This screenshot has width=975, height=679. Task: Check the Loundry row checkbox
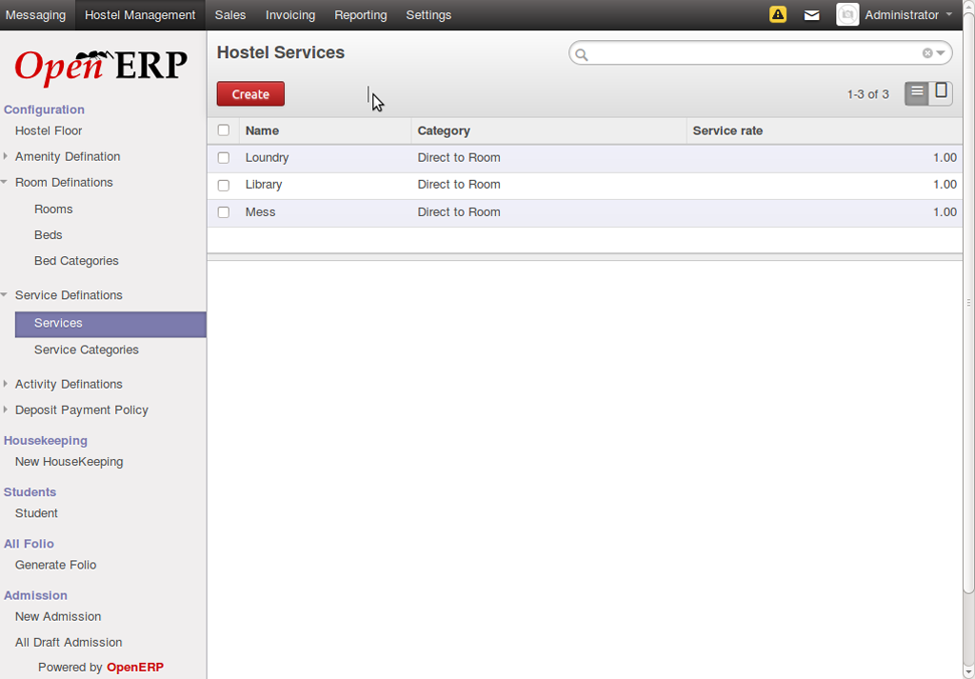coord(223,158)
